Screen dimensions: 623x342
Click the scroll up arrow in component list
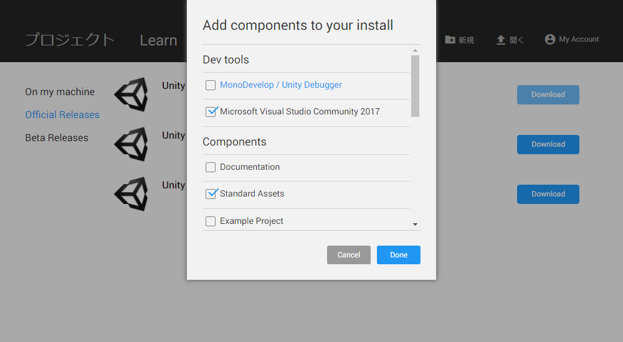tap(415, 50)
